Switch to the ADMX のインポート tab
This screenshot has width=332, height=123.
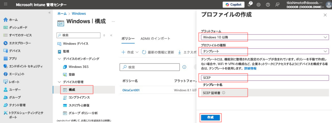point(155,39)
